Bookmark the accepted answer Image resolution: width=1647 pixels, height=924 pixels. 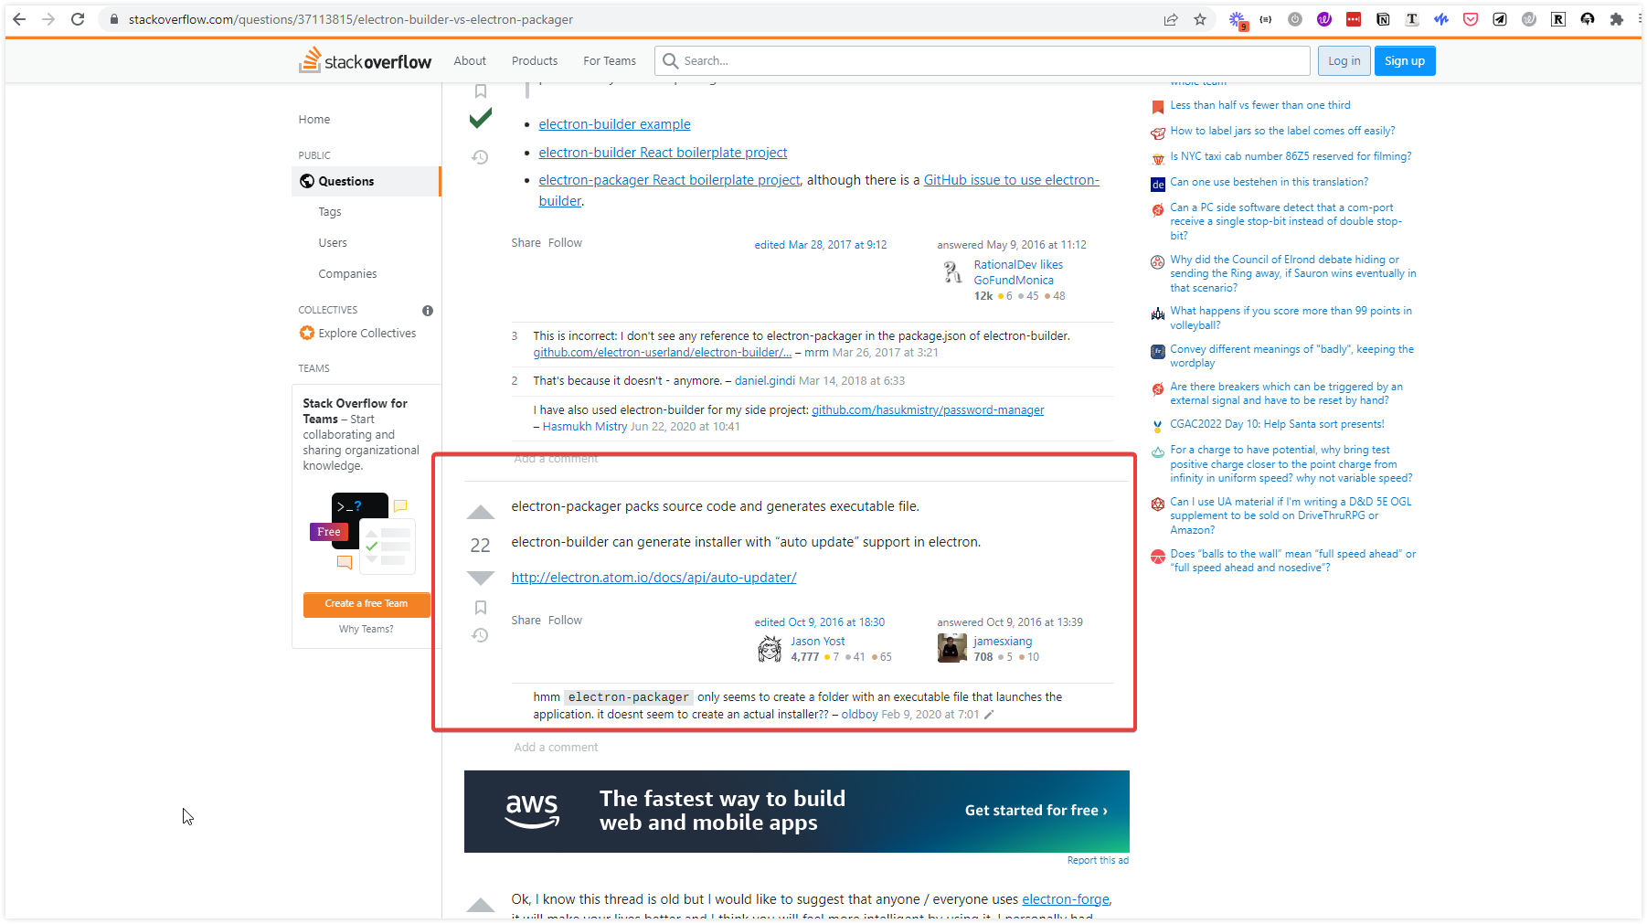[481, 91]
